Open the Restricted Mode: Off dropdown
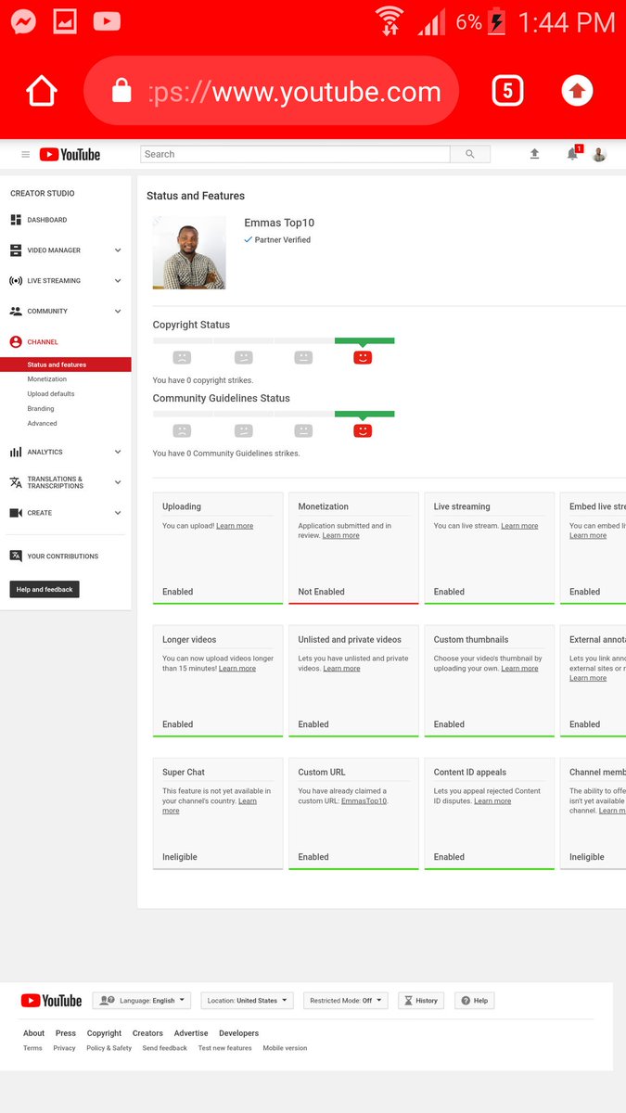This screenshot has width=626, height=1113. (x=345, y=1001)
